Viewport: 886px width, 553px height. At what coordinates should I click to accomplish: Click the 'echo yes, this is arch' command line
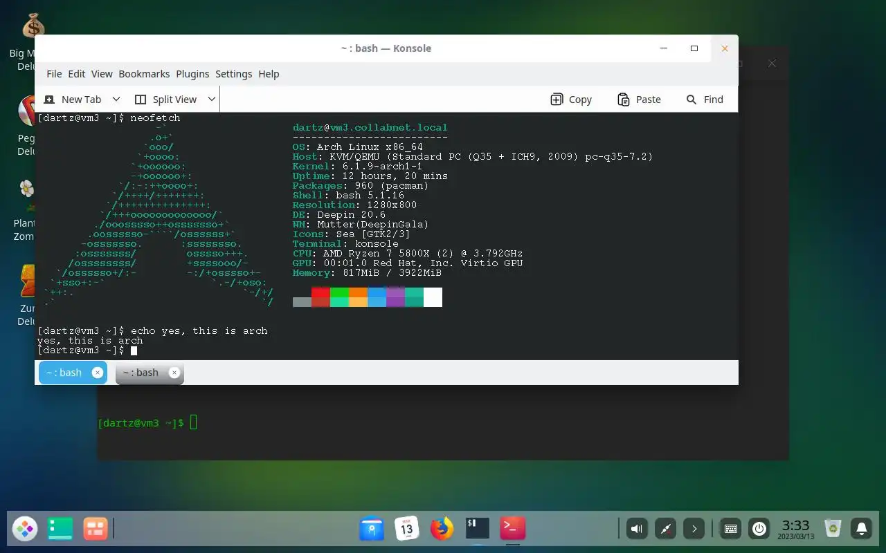[199, 331]
